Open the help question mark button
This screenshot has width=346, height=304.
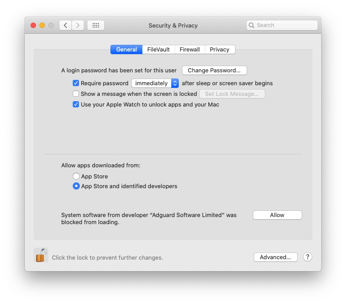click(x=307, y=257)
